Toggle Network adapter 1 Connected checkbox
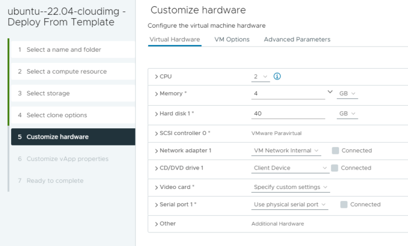The height and width of the screenshot is (246, 408). (335, 151)
